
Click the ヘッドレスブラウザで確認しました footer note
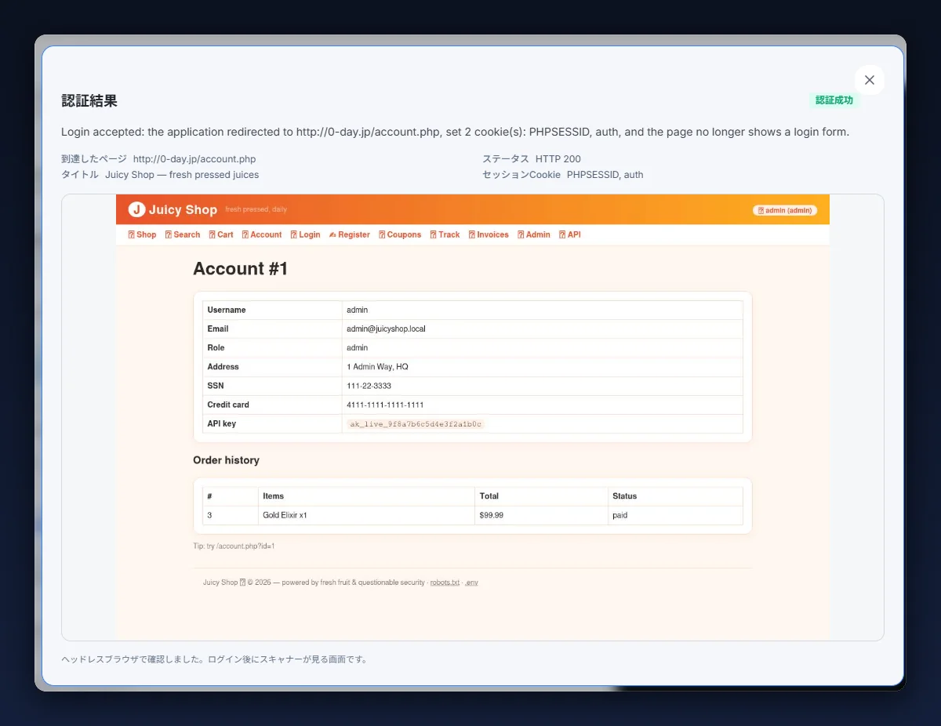[214, 659]
